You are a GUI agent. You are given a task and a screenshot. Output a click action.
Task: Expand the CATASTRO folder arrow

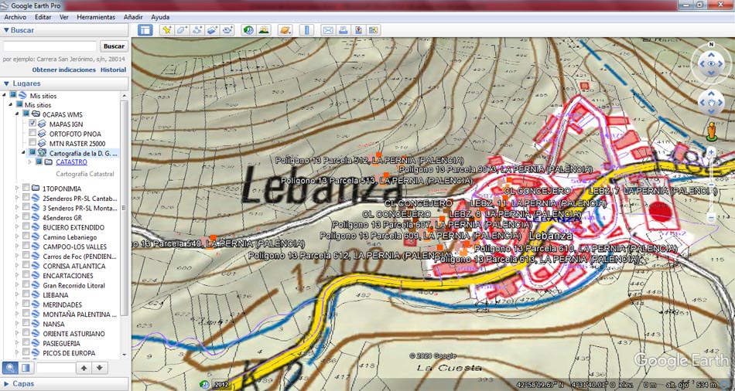[30, 162]
